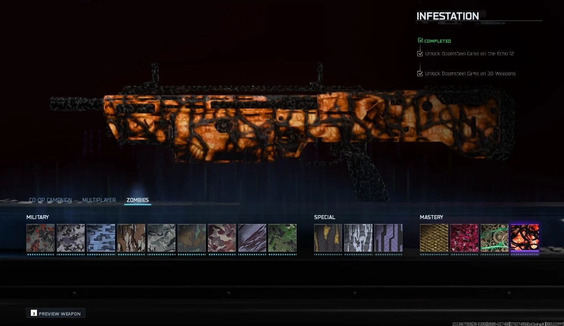Select the gray and dark Military camo
Viewport: 564px width, 326px height.
[70, 238]
